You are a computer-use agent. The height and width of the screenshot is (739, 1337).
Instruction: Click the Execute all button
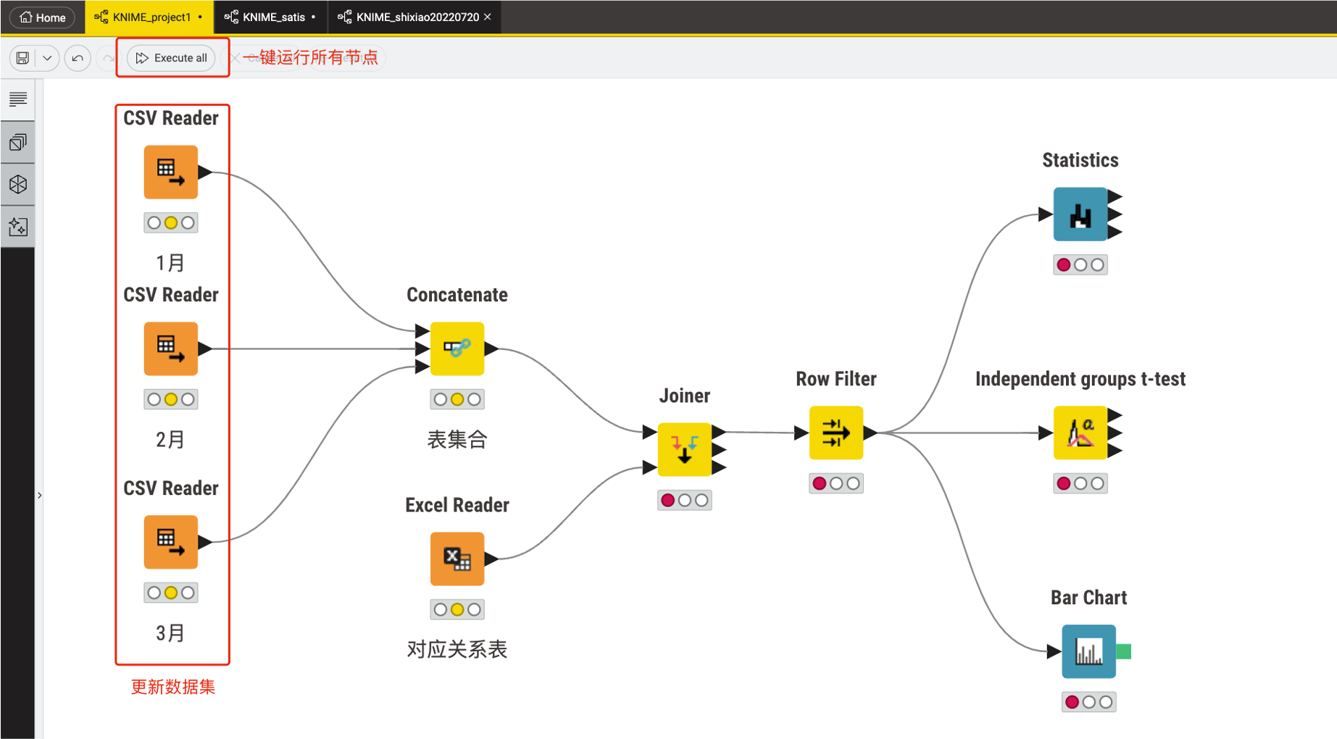171,58
